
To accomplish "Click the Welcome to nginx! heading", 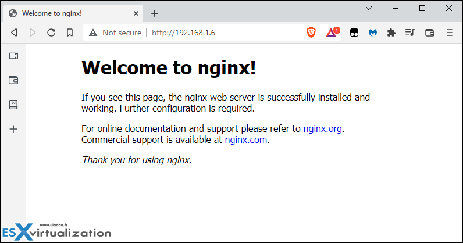I will 169,68.
